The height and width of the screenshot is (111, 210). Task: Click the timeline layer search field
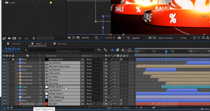[59, 50]
